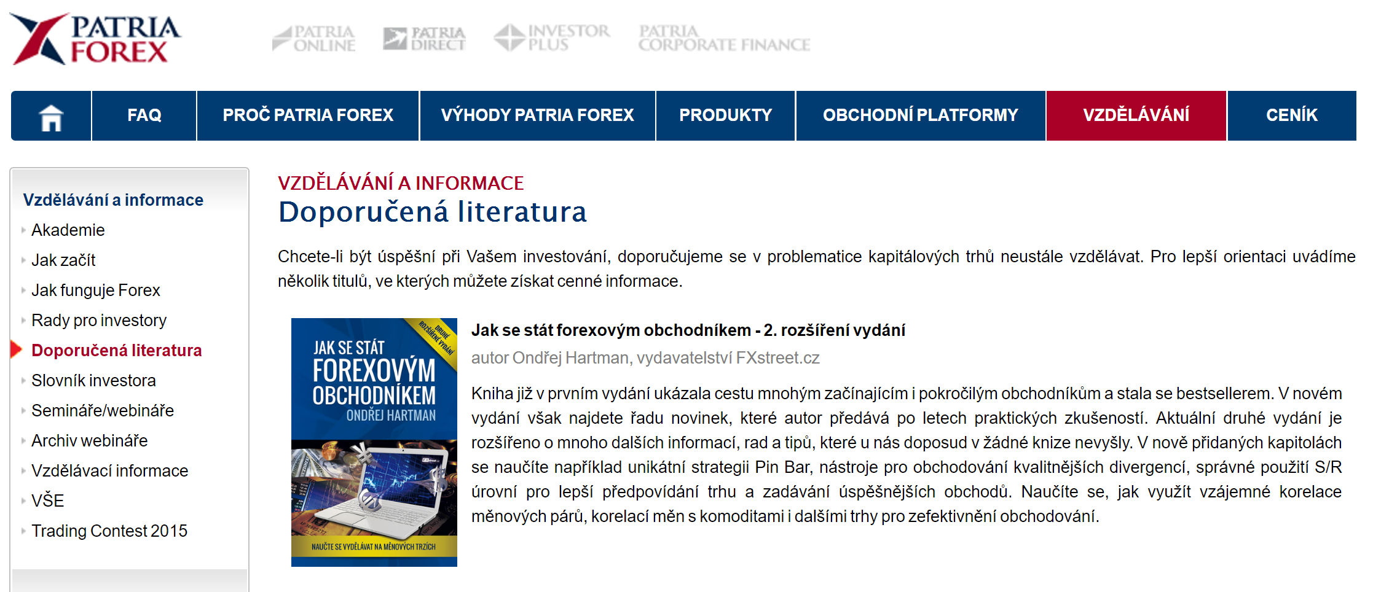Image resolution: width=1373 pixels, height=592 pixels.
Task: Click the forex book cover thumbnail
Action: (x=374, y=442)
